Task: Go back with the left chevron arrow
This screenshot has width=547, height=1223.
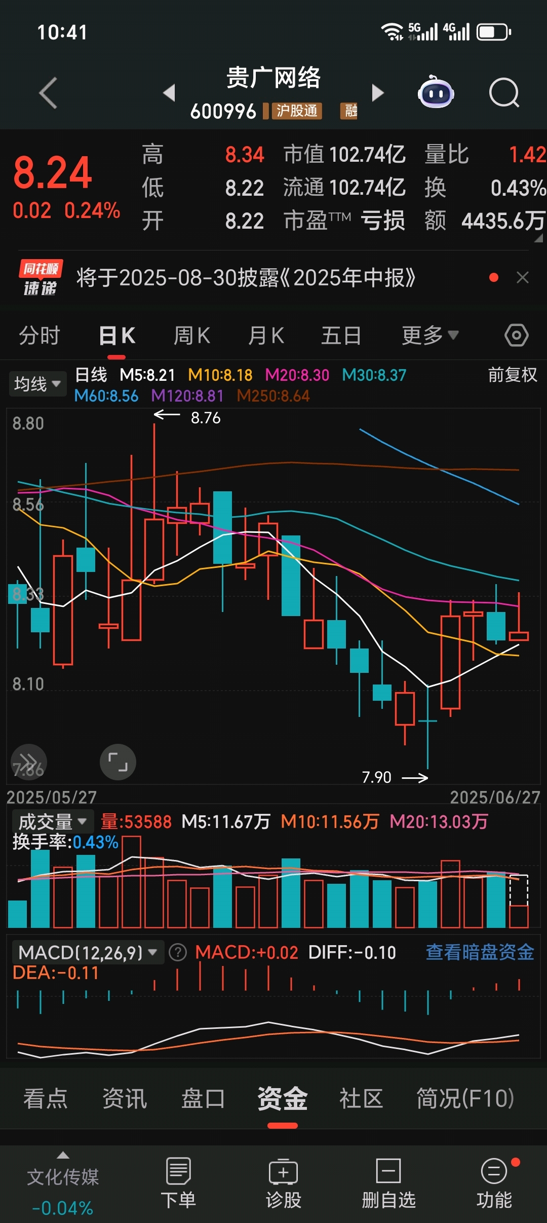Action: [49, 93]
